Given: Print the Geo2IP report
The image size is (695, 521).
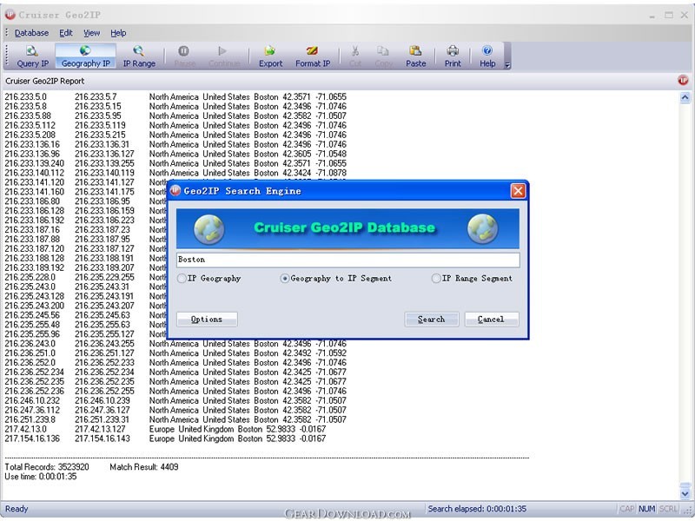Looking at the screenshot, I should [x=453, y=56].
